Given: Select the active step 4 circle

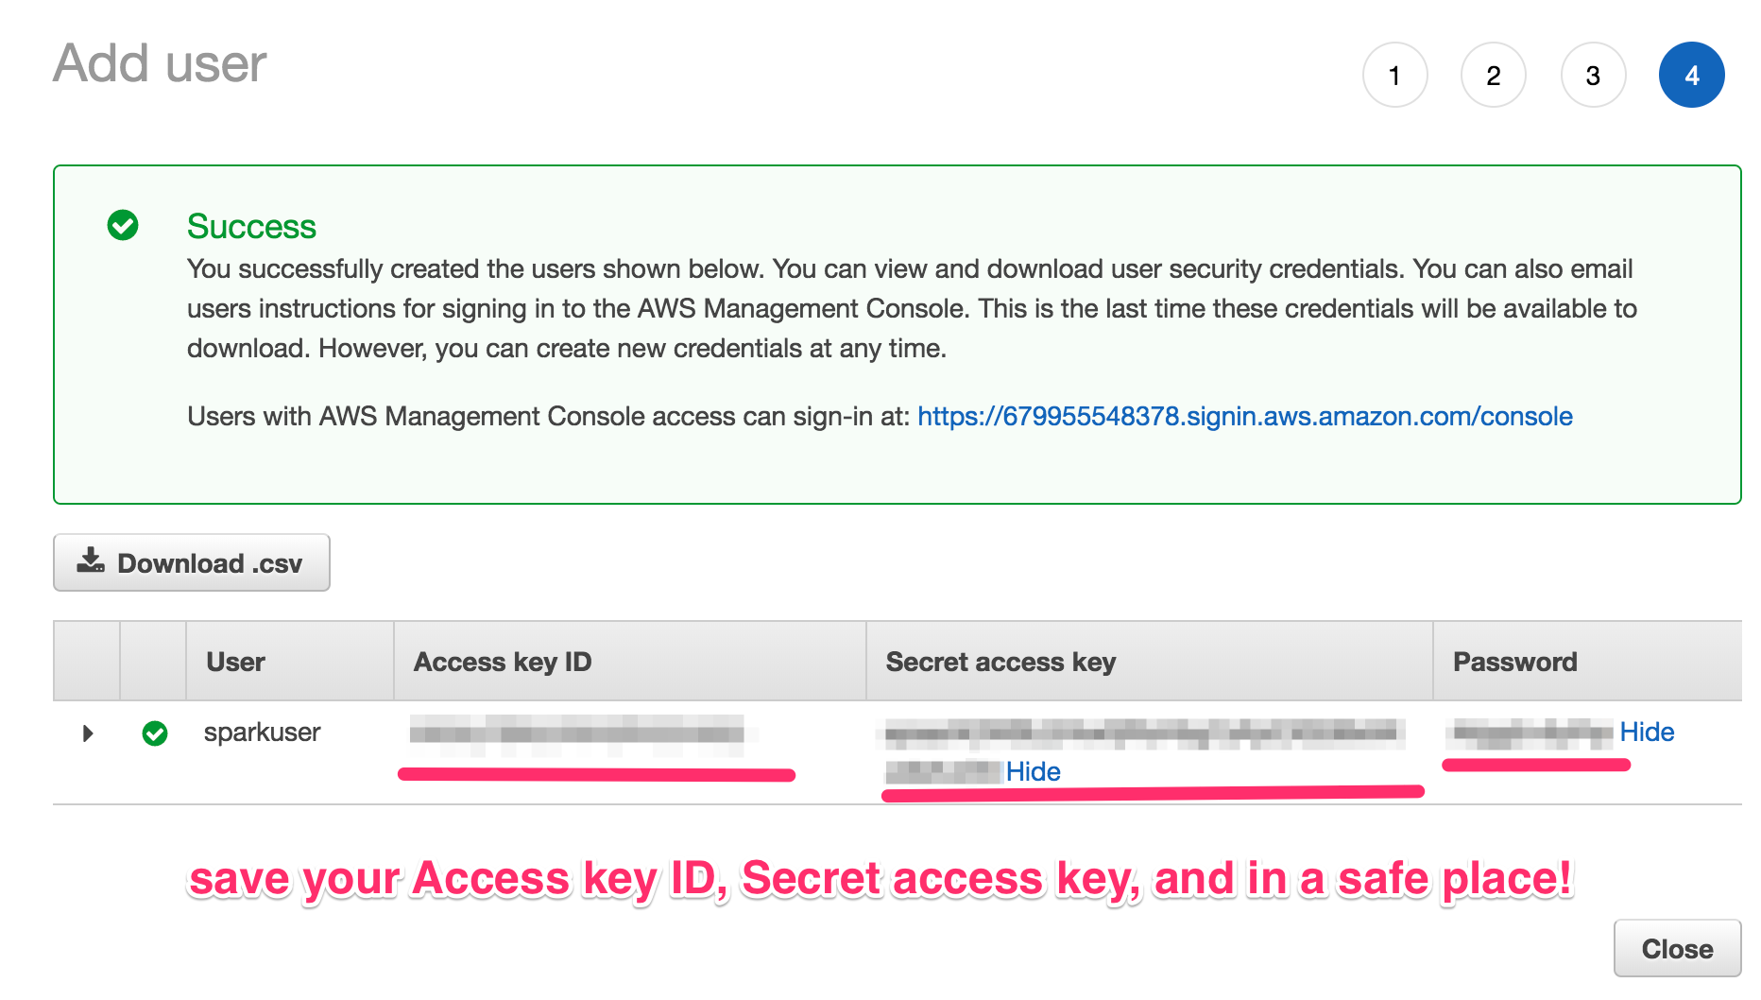Looking at the screenshot, I should point(1692,75).
